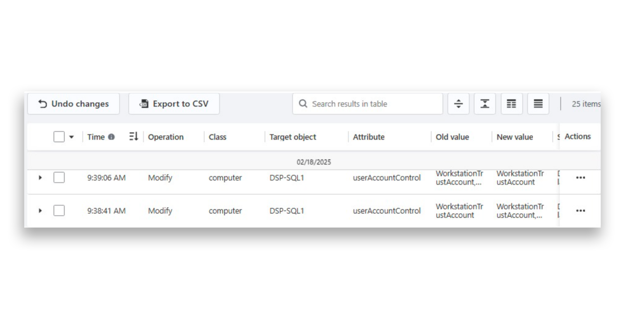
Task: Click the info icon beside the Time column
Action: coord(112,137)
